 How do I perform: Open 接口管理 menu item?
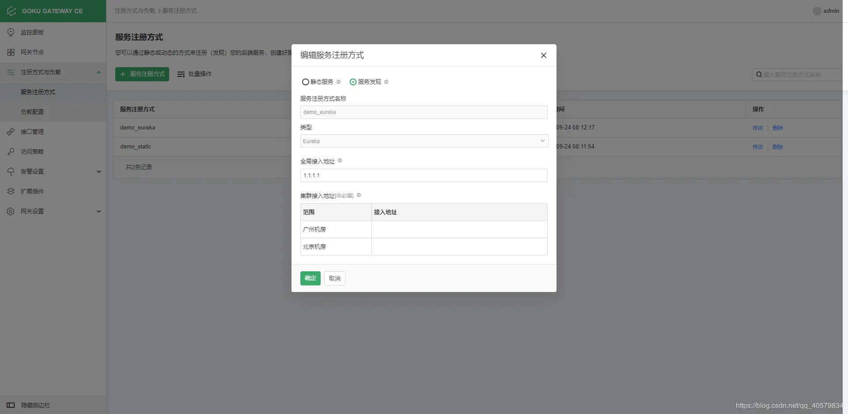click(53, 132)
